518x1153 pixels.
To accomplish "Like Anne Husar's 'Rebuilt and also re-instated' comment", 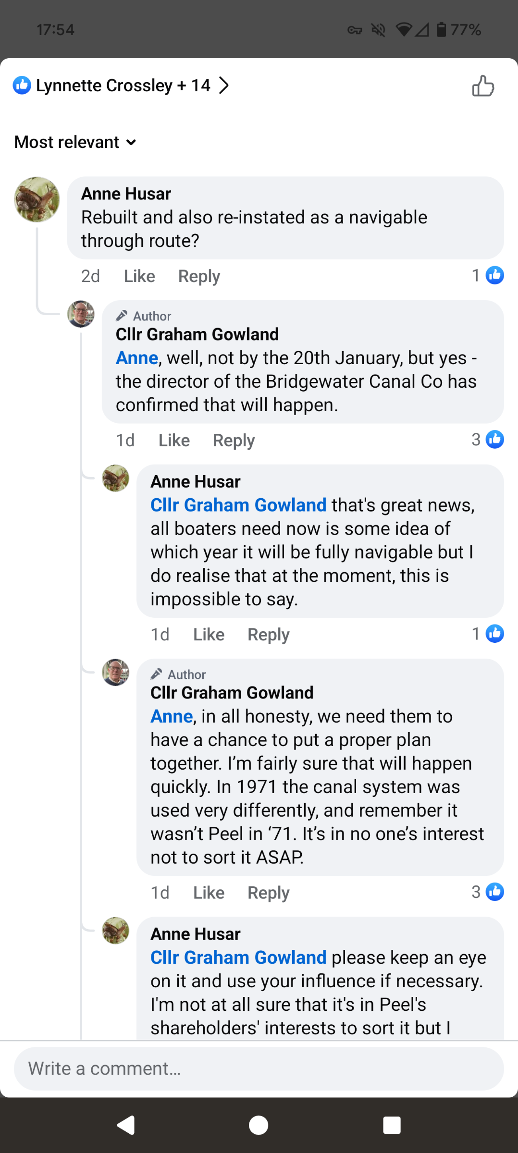I will click(139, 276).
